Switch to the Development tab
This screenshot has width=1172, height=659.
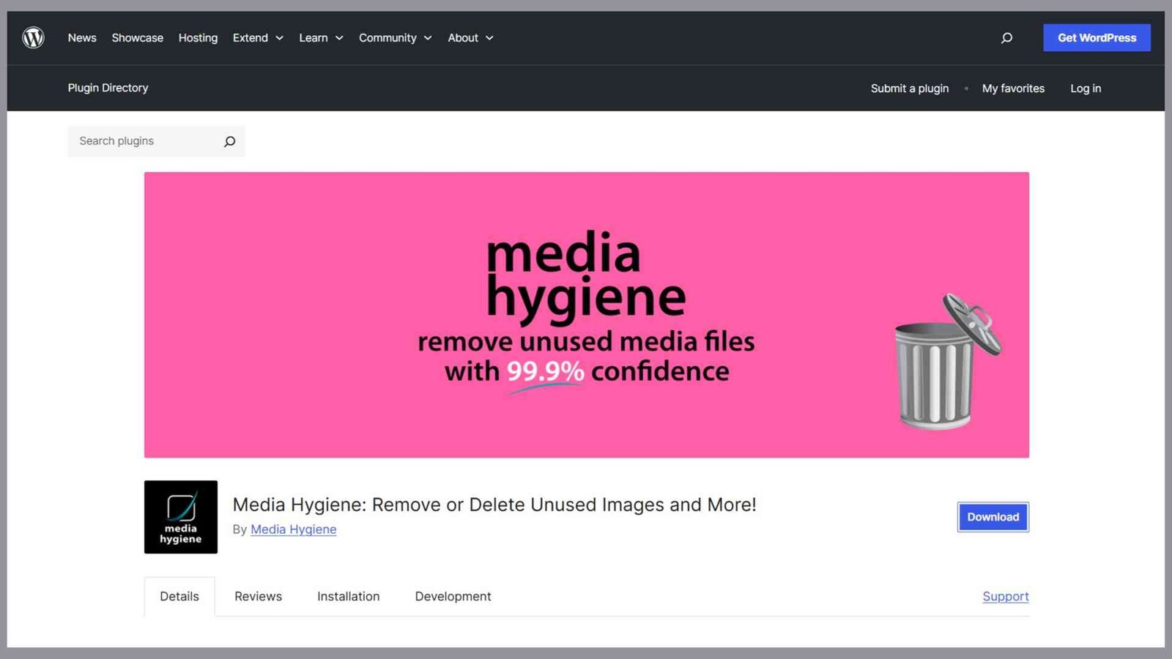point(453,597)
